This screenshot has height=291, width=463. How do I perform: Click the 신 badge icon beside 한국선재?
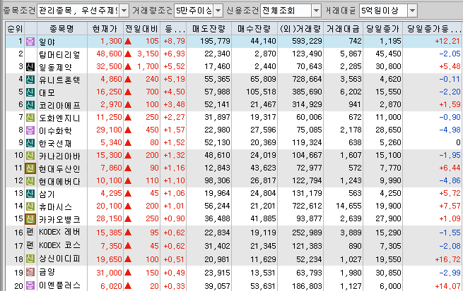pos(30,143)
